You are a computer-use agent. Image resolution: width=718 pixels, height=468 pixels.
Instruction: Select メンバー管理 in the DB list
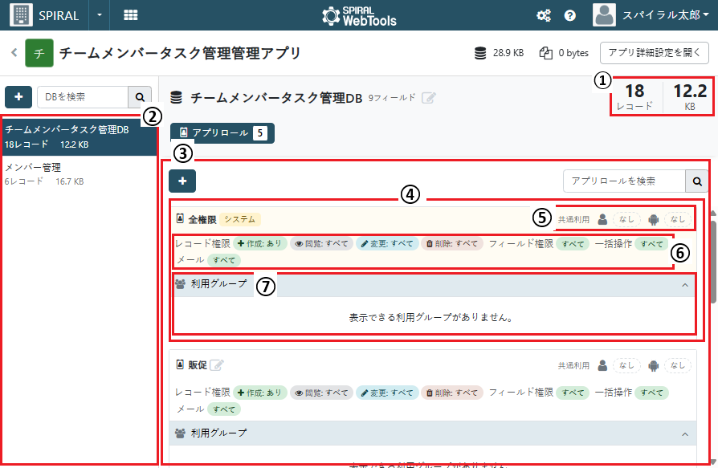pyautogui.click(x=79, y=174)
